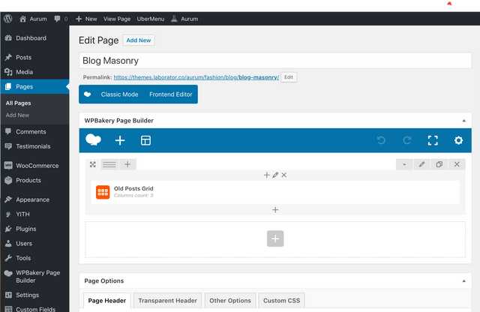Collapse the Page Options panel
This screenshot has height=312, width=480.
pos(463,280)
